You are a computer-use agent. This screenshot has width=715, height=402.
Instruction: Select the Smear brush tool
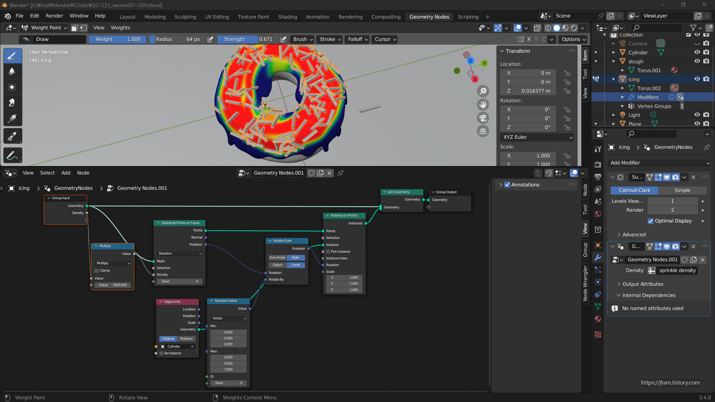tap(12, 103)
